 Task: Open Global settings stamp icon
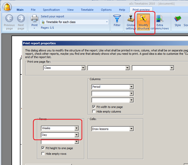click(x=131, y=19)
